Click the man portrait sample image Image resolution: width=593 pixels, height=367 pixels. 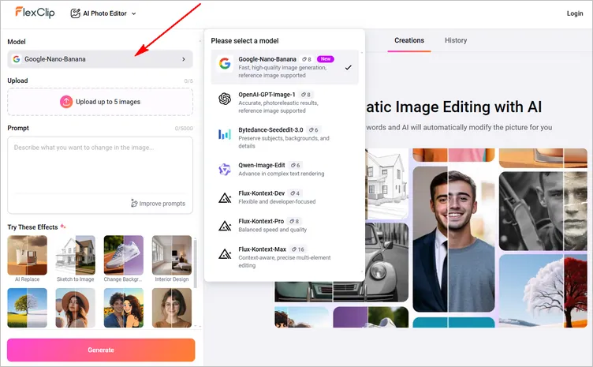[453, 239]
